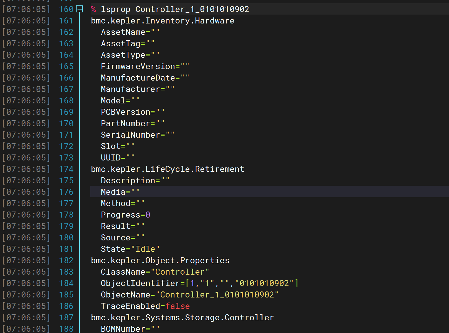Click the UUID property line
The width and height of the screenshot is (449, 333).
[118, 158]
